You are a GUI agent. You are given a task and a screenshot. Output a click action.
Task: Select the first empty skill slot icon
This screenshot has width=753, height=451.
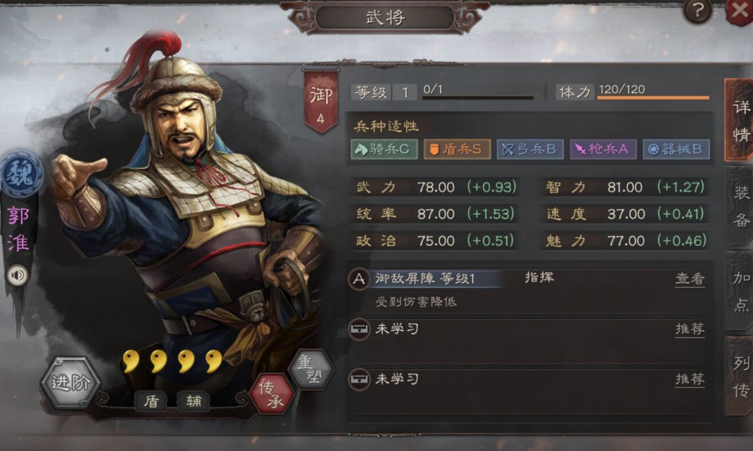359,329
